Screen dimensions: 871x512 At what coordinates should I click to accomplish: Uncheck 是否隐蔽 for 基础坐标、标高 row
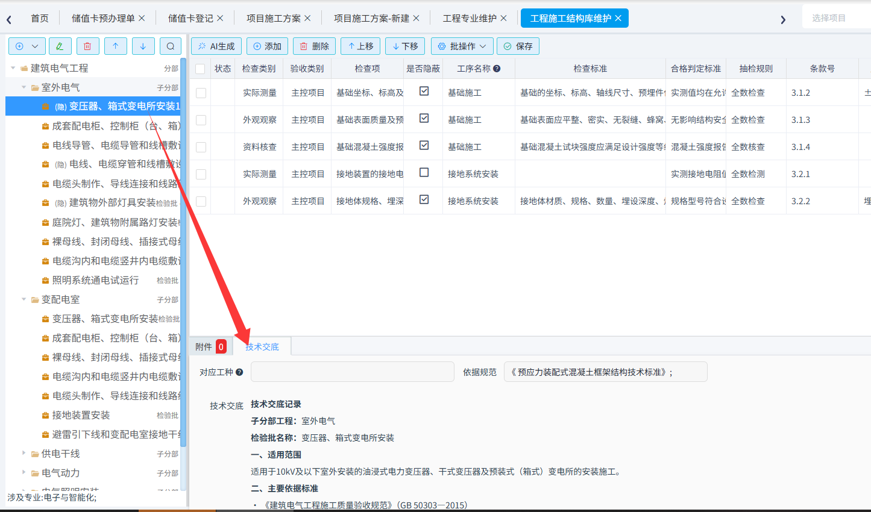[424, 91]
